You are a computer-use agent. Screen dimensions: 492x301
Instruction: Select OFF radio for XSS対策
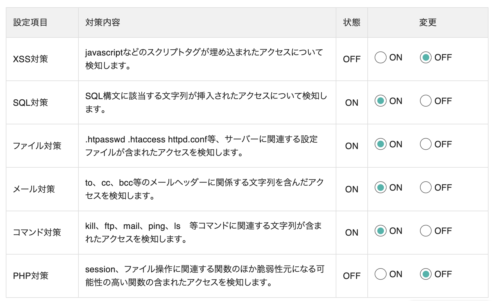[x=425, y=58]
